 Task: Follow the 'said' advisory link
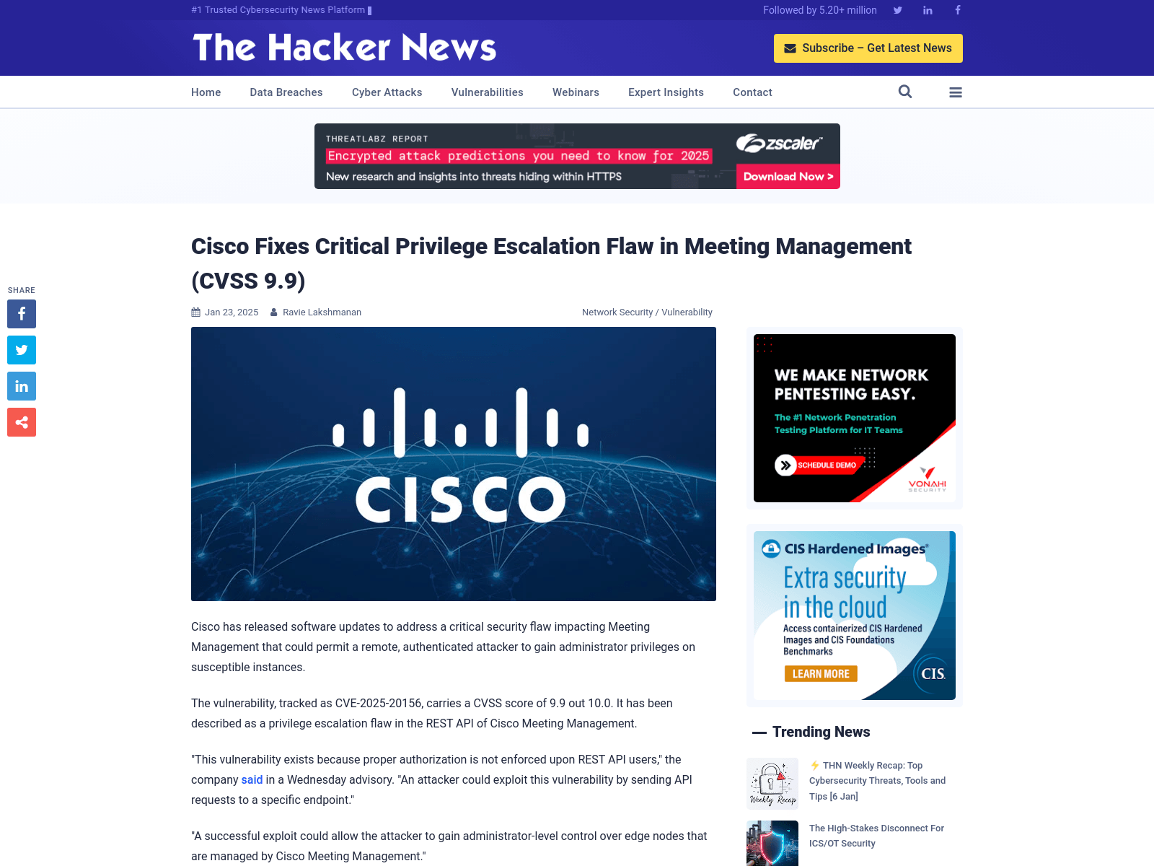pos(252,779)
